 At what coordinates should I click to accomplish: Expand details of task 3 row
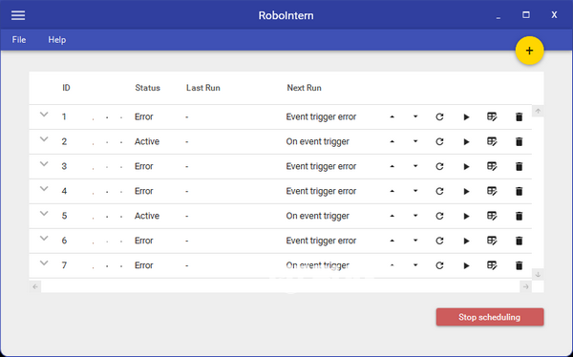pos(44,164)
